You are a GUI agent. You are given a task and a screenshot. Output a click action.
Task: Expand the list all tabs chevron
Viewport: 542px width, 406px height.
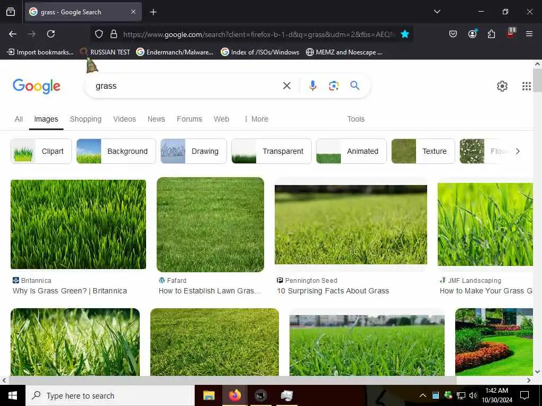tap(437, 12)
